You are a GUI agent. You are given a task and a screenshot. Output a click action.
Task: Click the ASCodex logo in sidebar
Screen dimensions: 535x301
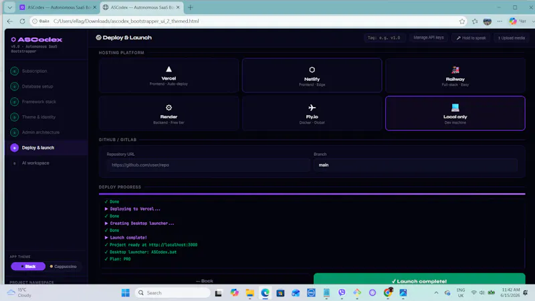pos(37,39)
